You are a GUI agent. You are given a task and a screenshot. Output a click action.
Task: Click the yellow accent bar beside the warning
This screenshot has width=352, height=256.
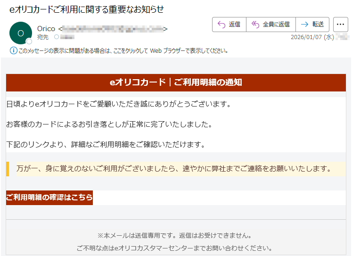[8, 168]
